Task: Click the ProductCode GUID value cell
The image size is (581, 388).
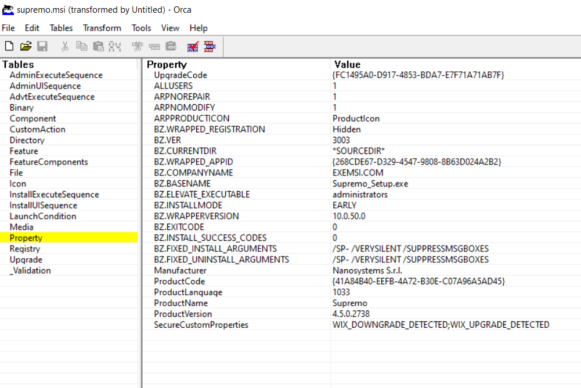Action: [x=418, y=281]
